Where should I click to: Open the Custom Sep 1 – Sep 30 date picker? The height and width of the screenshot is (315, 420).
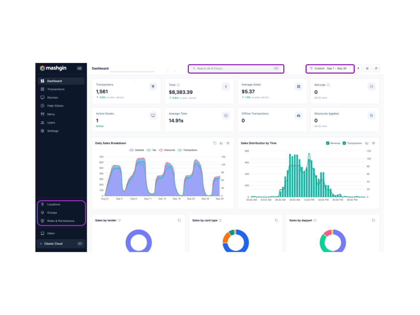330,69
